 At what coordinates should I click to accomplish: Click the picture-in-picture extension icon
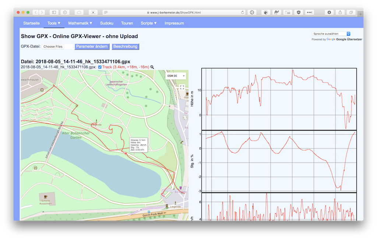click(x=288, y=12)
